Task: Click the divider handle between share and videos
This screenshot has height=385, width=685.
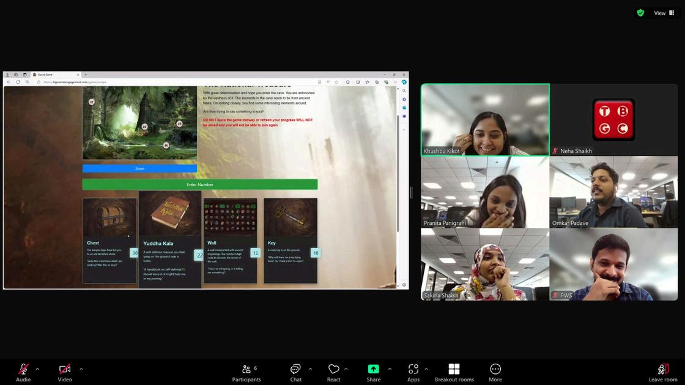Action: point(411,192)
